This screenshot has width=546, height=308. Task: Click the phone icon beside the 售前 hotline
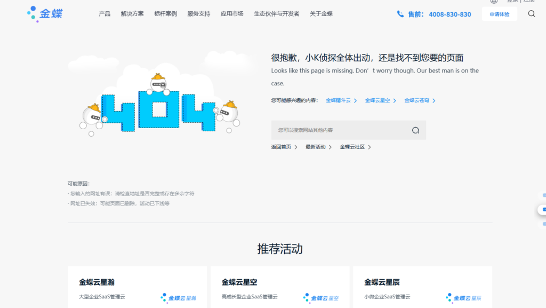pos(401,14)
